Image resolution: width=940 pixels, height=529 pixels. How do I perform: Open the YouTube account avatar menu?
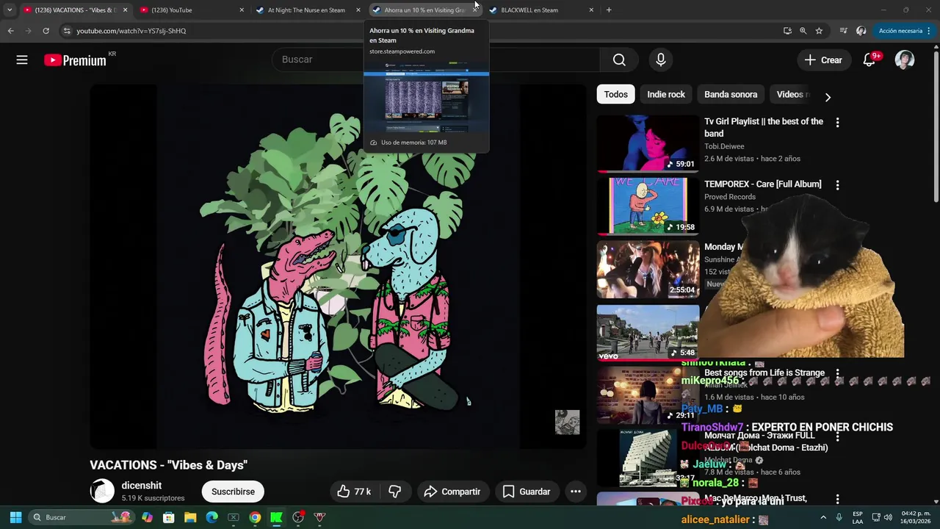point(905,60)
